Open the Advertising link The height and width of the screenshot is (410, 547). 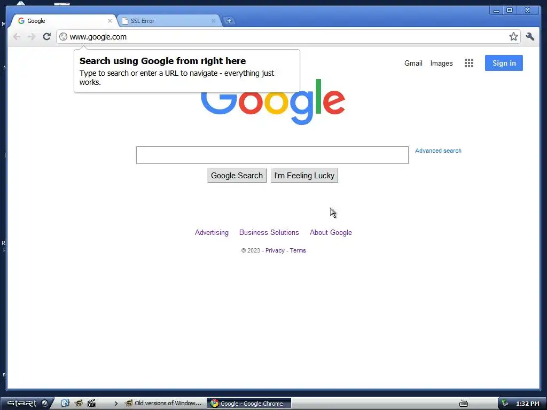[x=212, y=233]
